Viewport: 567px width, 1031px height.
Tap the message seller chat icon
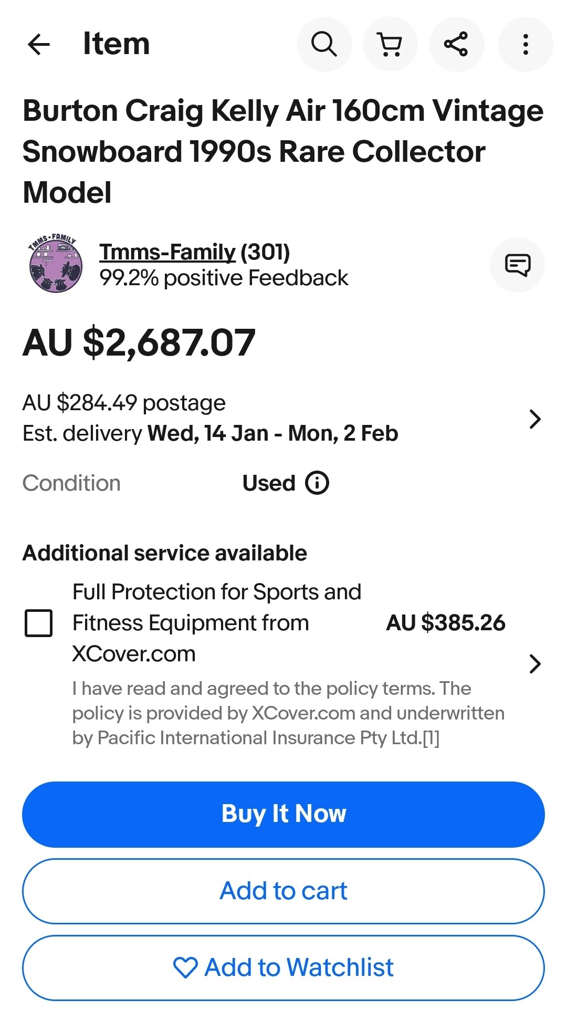[517, 265]
